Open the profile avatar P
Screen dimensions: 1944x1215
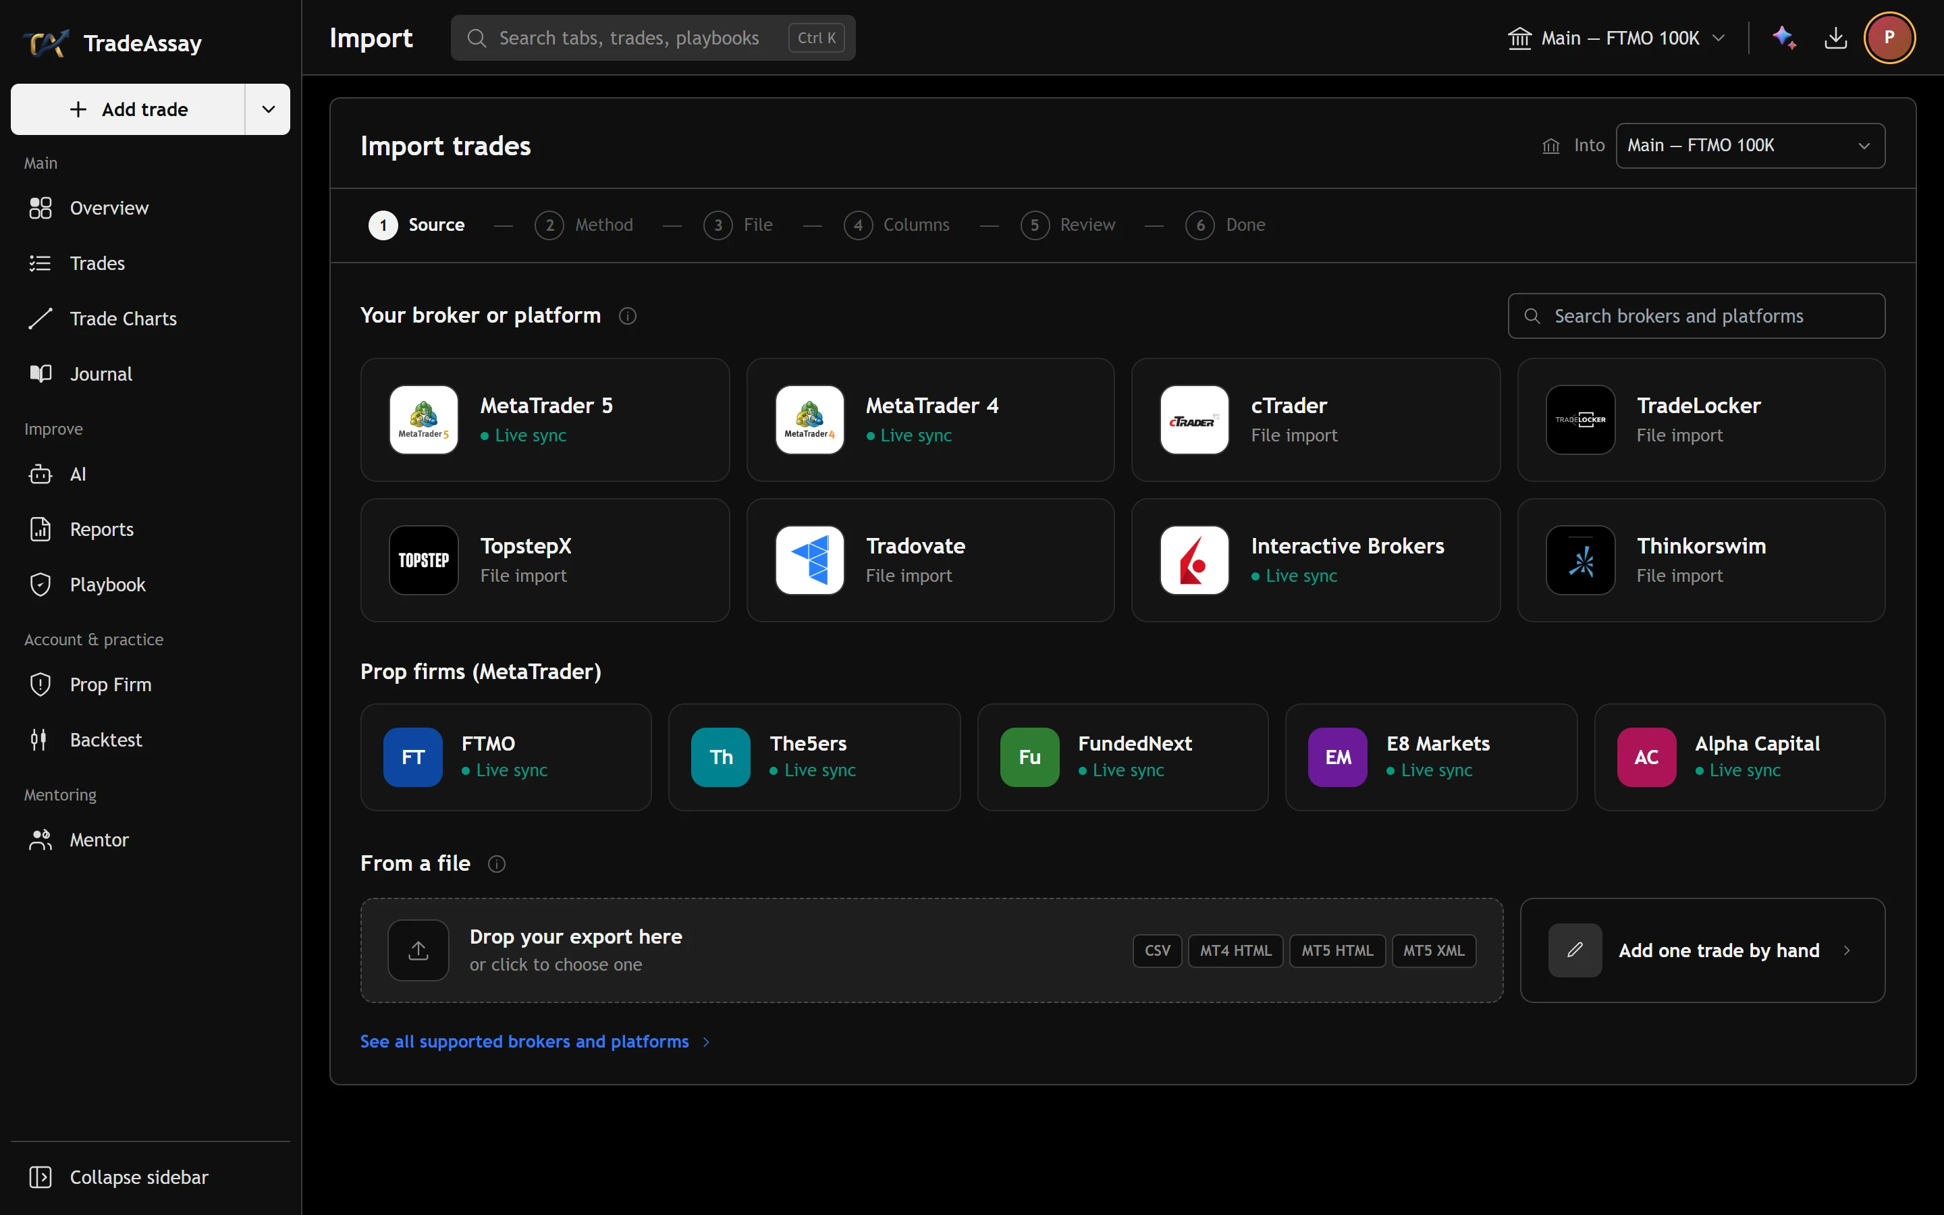(1889, 38)
